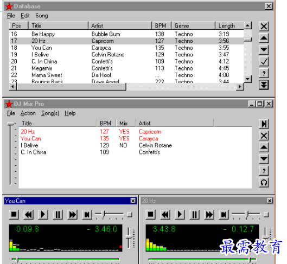Viewport: 287px width, 264px height.
Task: Play the You Can deck
Action: click(x=43, y=214)
